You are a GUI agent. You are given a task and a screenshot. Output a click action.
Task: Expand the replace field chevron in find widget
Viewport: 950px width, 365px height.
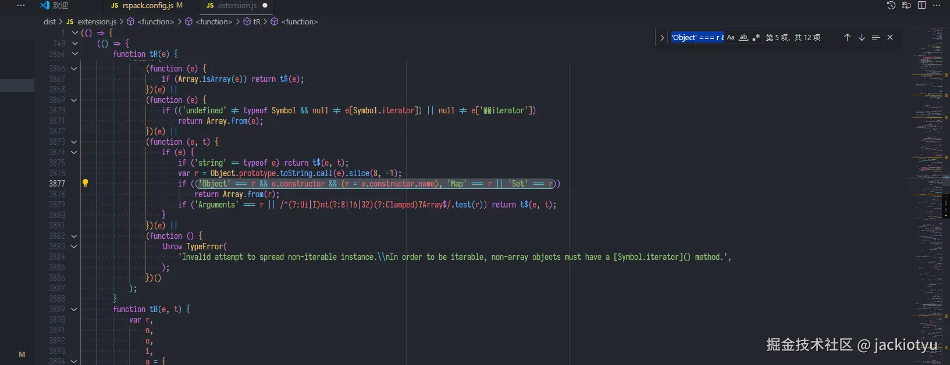click(x=662, y=37)
